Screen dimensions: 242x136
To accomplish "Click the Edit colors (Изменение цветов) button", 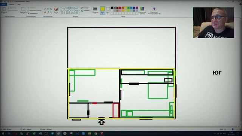I will pos(142,11).
